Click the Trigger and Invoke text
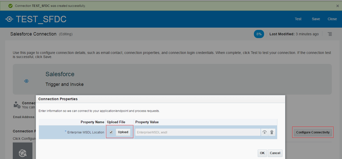The image size is (342, 159). (65, 84)
